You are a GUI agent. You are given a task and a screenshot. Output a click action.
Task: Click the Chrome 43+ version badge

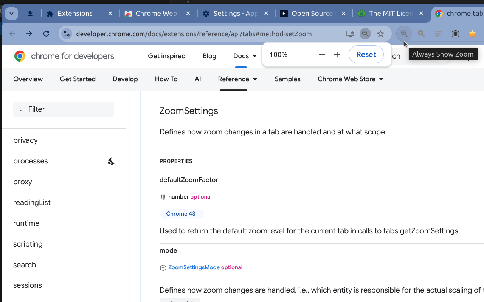(x=182, y=214)
